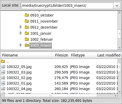Screen dimensions: 122x104
Task: Click the file list scroll down arrow
Action: tap(119, 92)
